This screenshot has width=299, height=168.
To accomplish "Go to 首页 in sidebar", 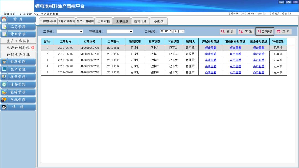I will (18, 19).
